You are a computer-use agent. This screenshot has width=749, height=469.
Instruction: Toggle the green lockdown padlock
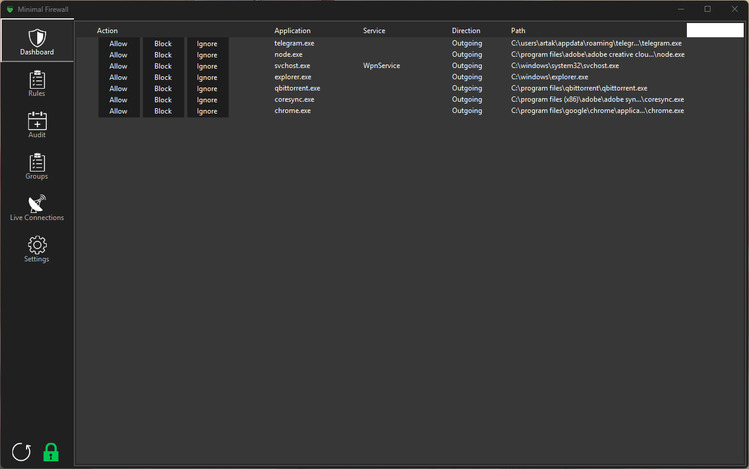point(51,452)
